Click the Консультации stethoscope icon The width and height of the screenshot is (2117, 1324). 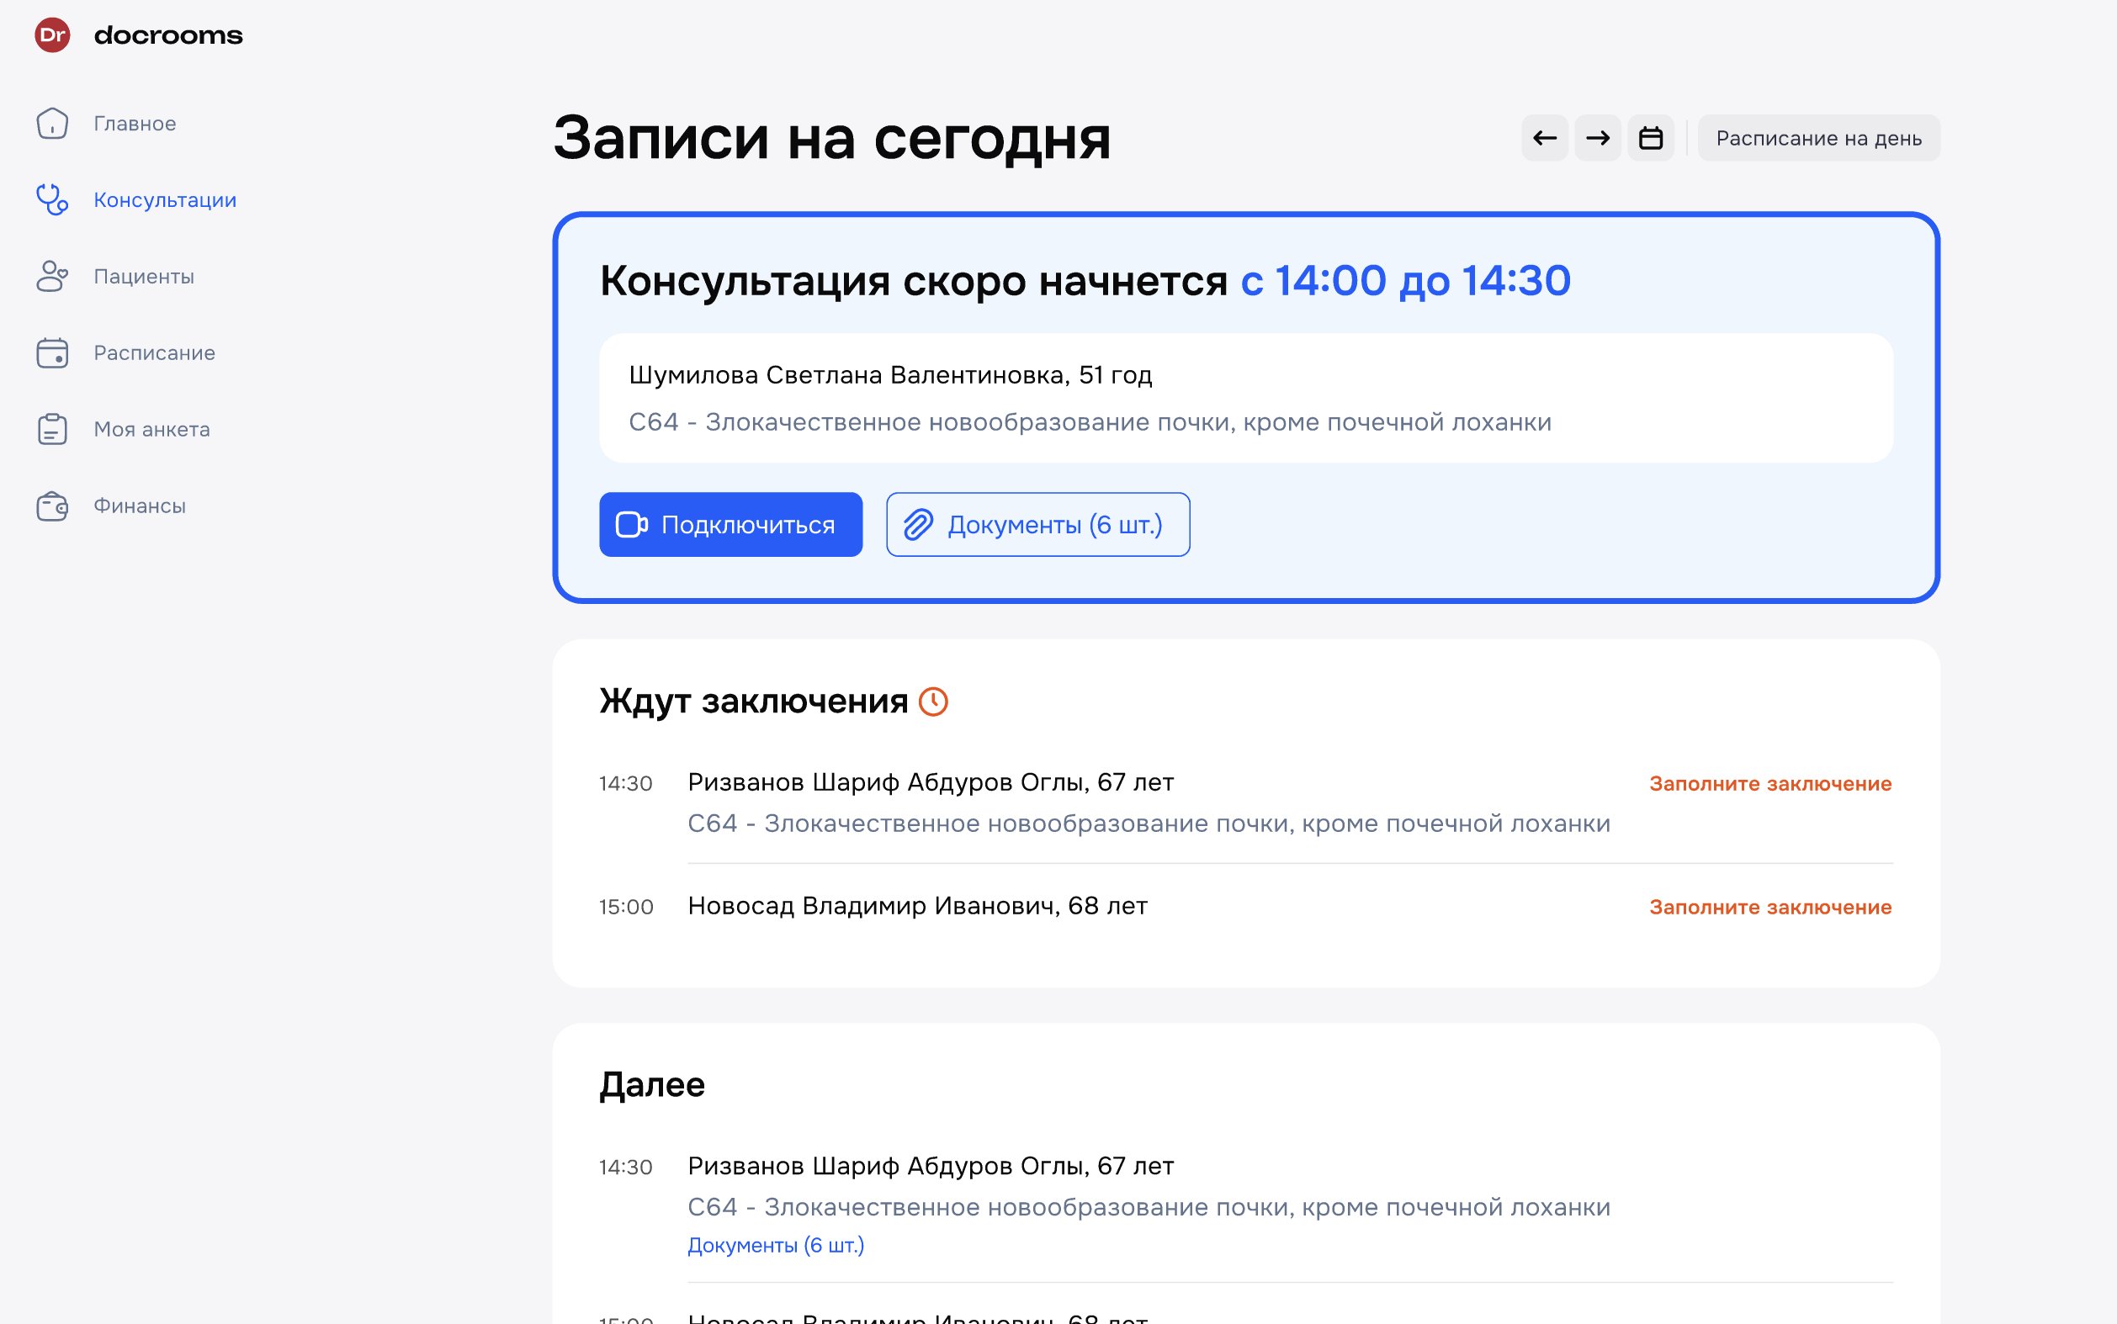(x=52, y=199)
